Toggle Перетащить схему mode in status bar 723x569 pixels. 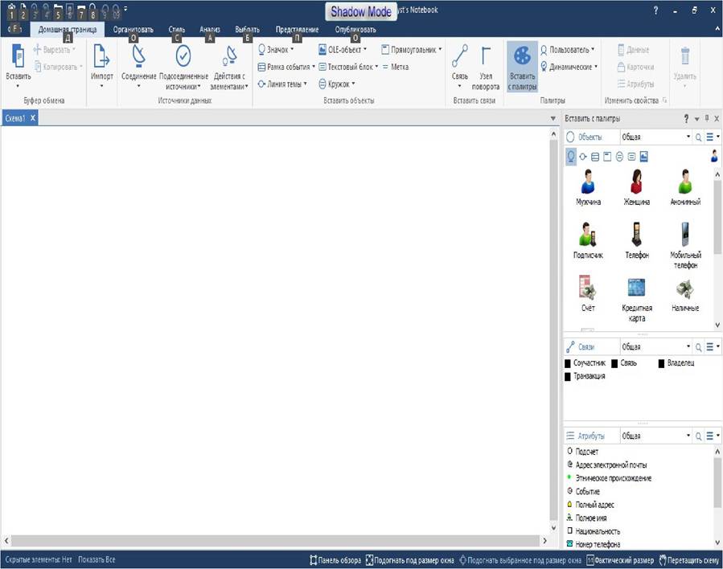[689, 560]
